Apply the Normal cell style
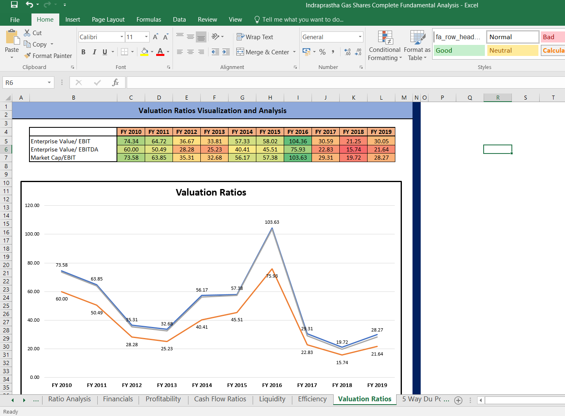The image size is (565, 416). coord(513,37)
